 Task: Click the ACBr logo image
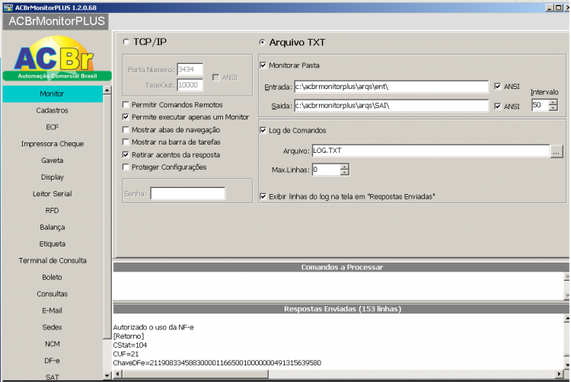pos(57,58)
